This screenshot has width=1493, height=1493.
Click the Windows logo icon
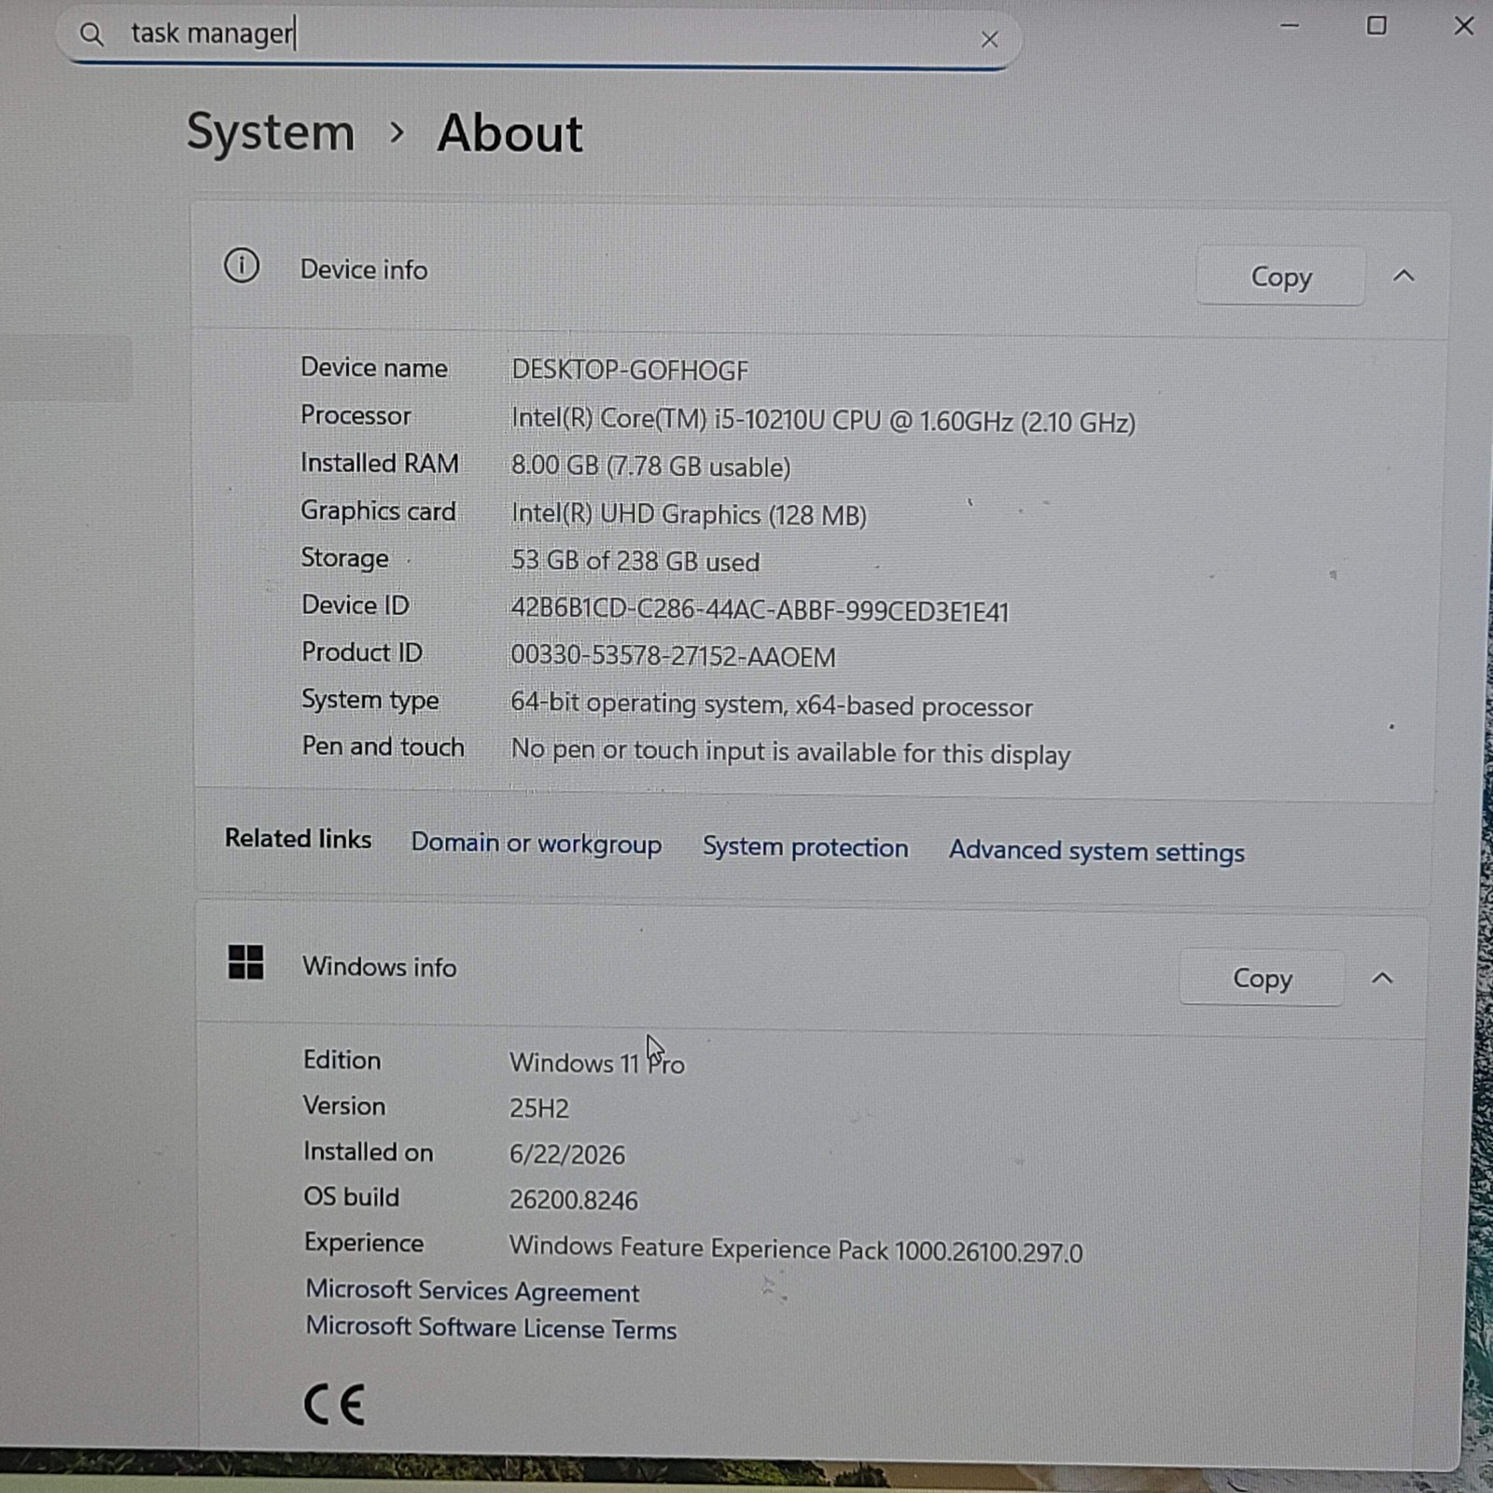246,962
